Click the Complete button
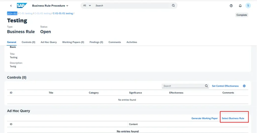The width and height of the screenshot is (257, 133). tap(241, 15)
